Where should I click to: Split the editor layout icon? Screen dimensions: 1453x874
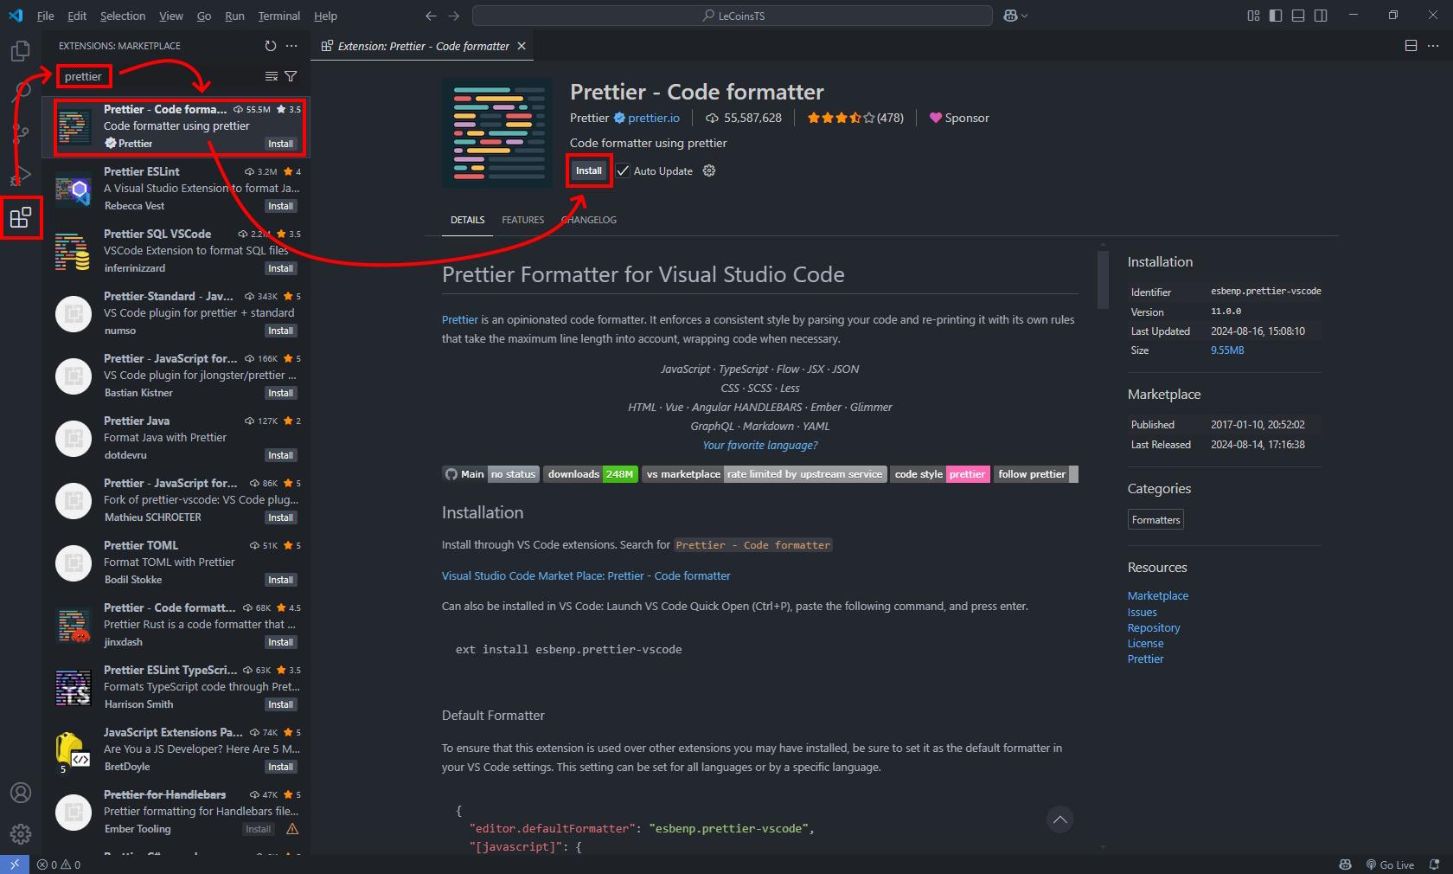1411,46
